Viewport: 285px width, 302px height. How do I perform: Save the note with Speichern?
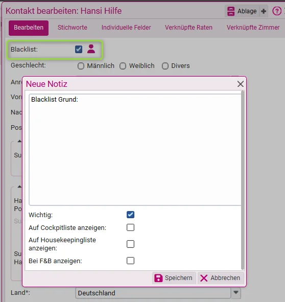tap(174, 278)
